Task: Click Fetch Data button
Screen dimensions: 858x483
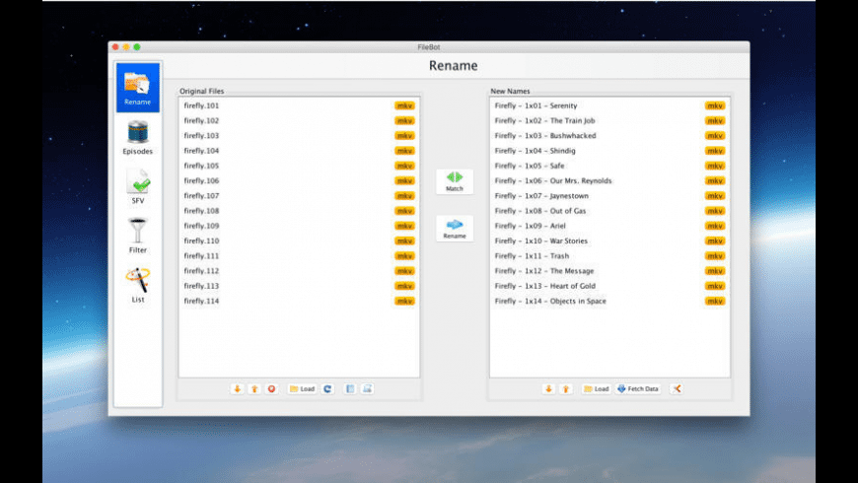Action: click(637, 389)
